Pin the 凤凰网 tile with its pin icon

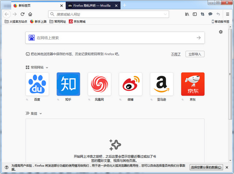89,99
